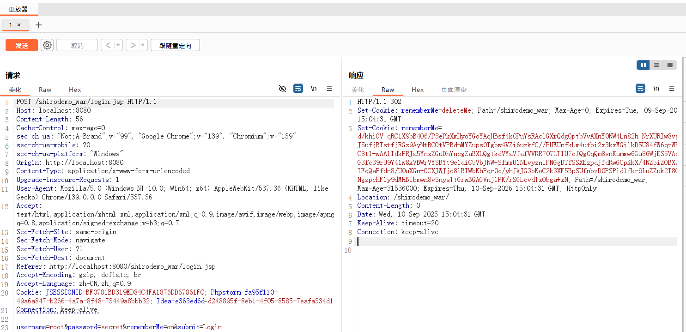The image size is (686, 332).
Task: Open Repeater settings gear icon
Action: click(47, 45)
